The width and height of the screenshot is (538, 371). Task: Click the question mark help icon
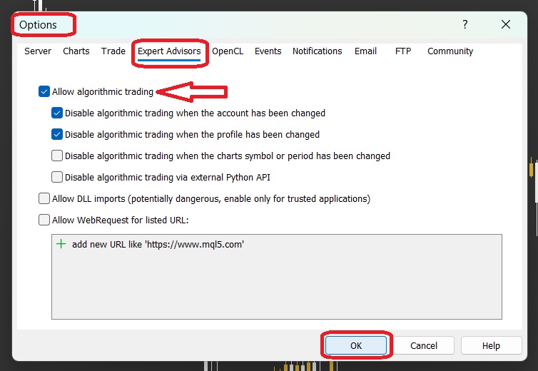click(x=465, y=24)
